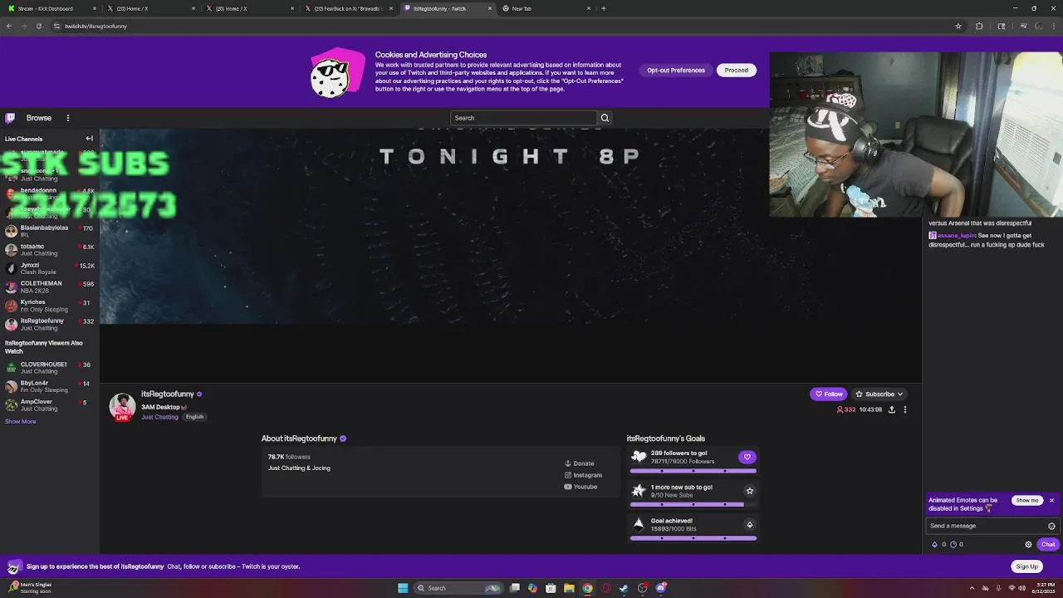The height and width of the screenshot is (598, 1063).
Task: Run the search with the magnifier button
Action: tap(605, 118)
